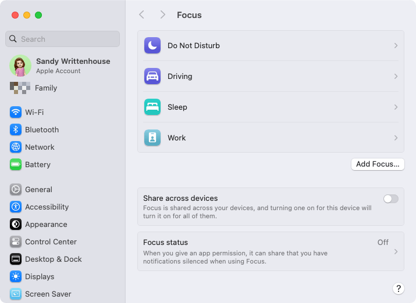Select Desktop & Dock in sidebar
The image size is (416, 303).
[45, 259]
